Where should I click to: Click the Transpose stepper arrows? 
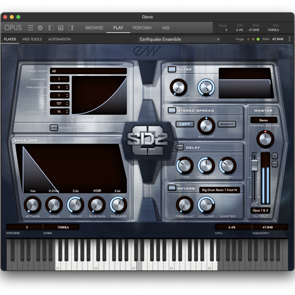[x=67, y=87]
